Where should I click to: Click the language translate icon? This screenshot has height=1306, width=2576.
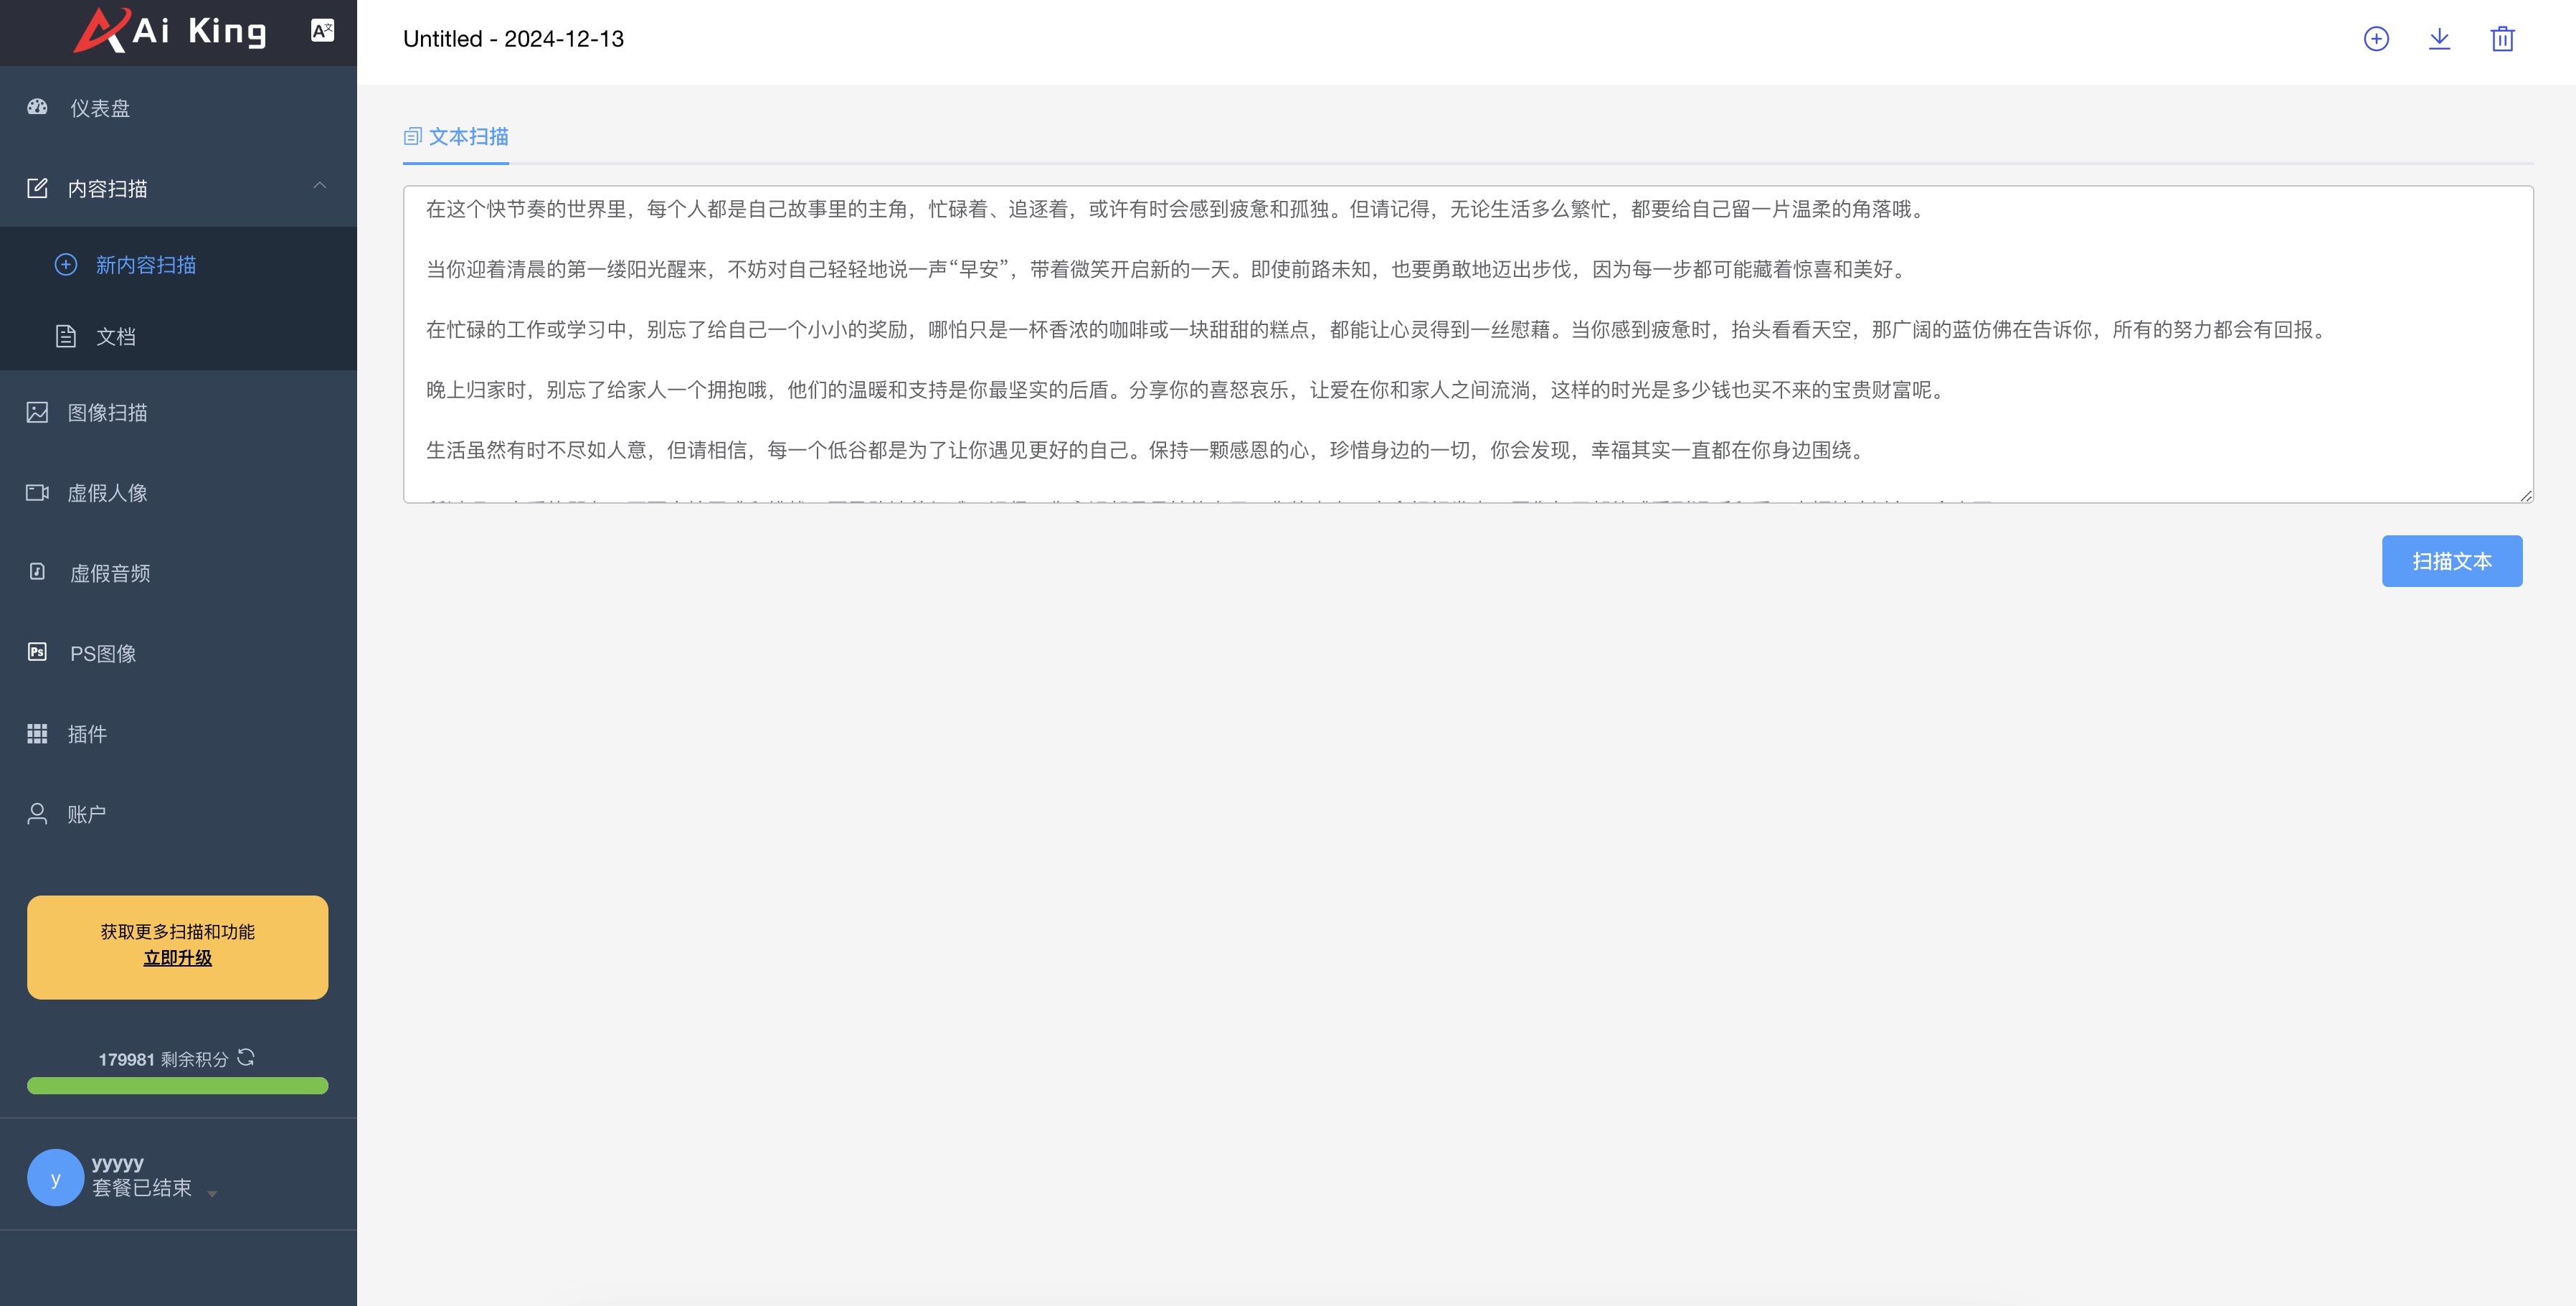coord(322,31)
